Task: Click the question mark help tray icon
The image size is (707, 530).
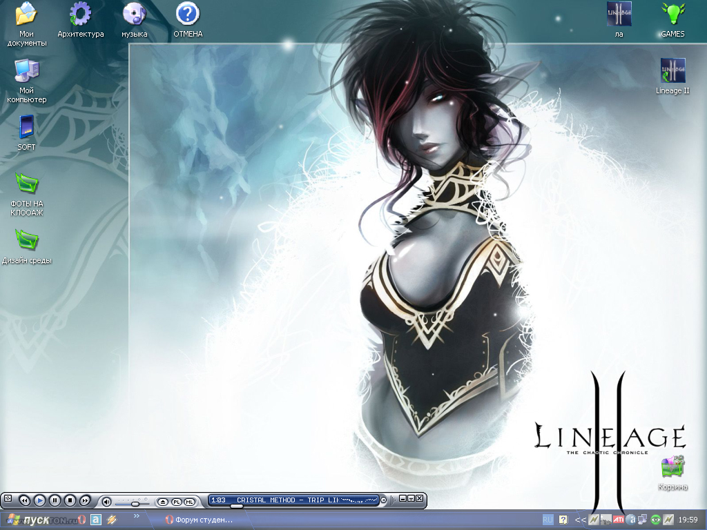Action: point(563,520)
